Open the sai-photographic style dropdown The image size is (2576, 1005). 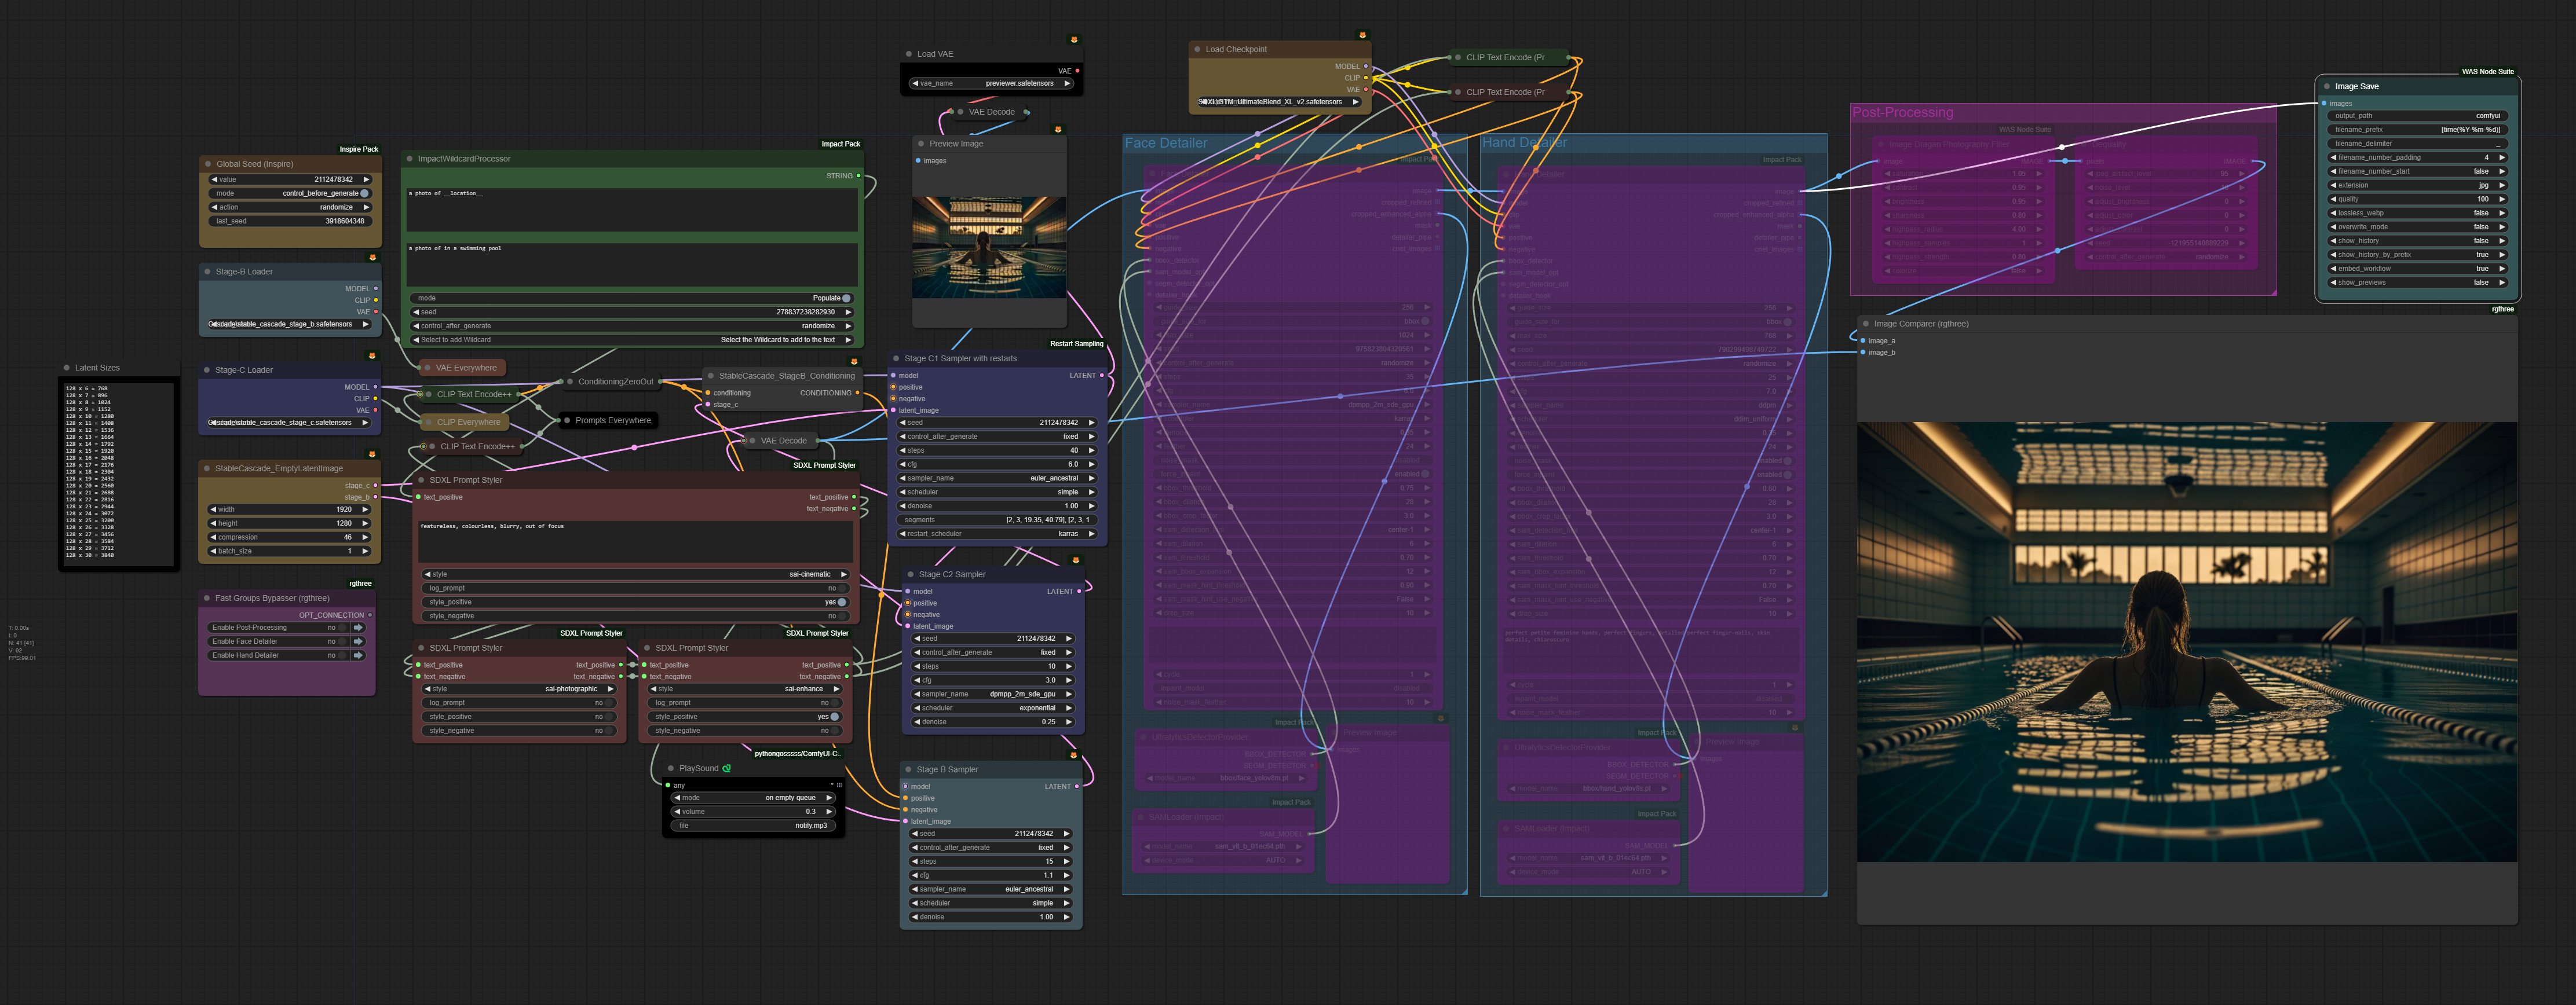coord(520,689)
